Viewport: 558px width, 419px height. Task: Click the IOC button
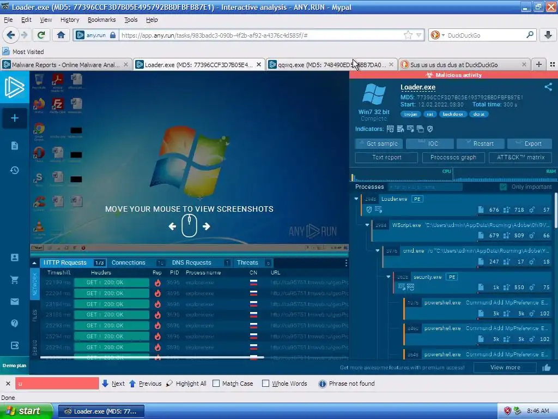(x=429, y=143)
